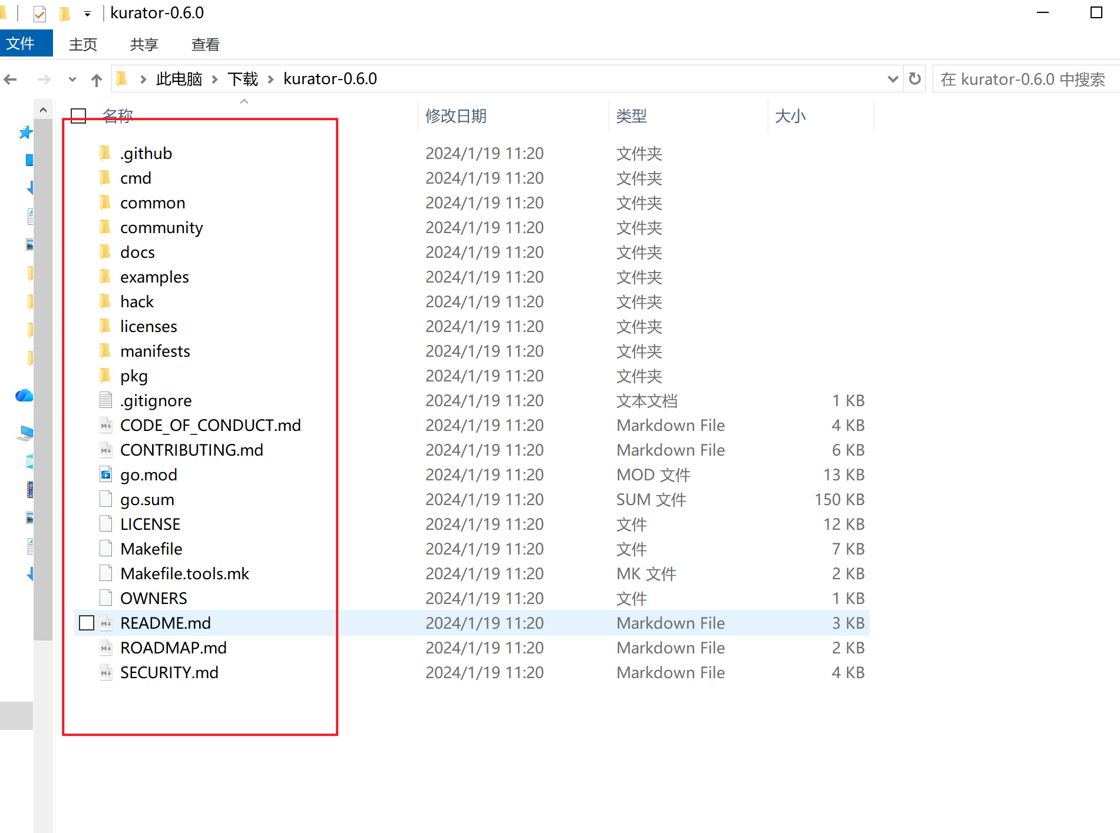Select the community folder name
This screenshot has height=833, width=1120.
coord(161,227)
